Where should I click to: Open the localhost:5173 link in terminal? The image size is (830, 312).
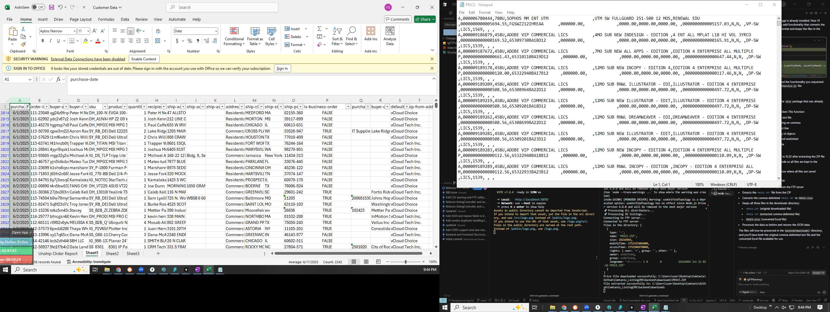[x=532, y=200]
